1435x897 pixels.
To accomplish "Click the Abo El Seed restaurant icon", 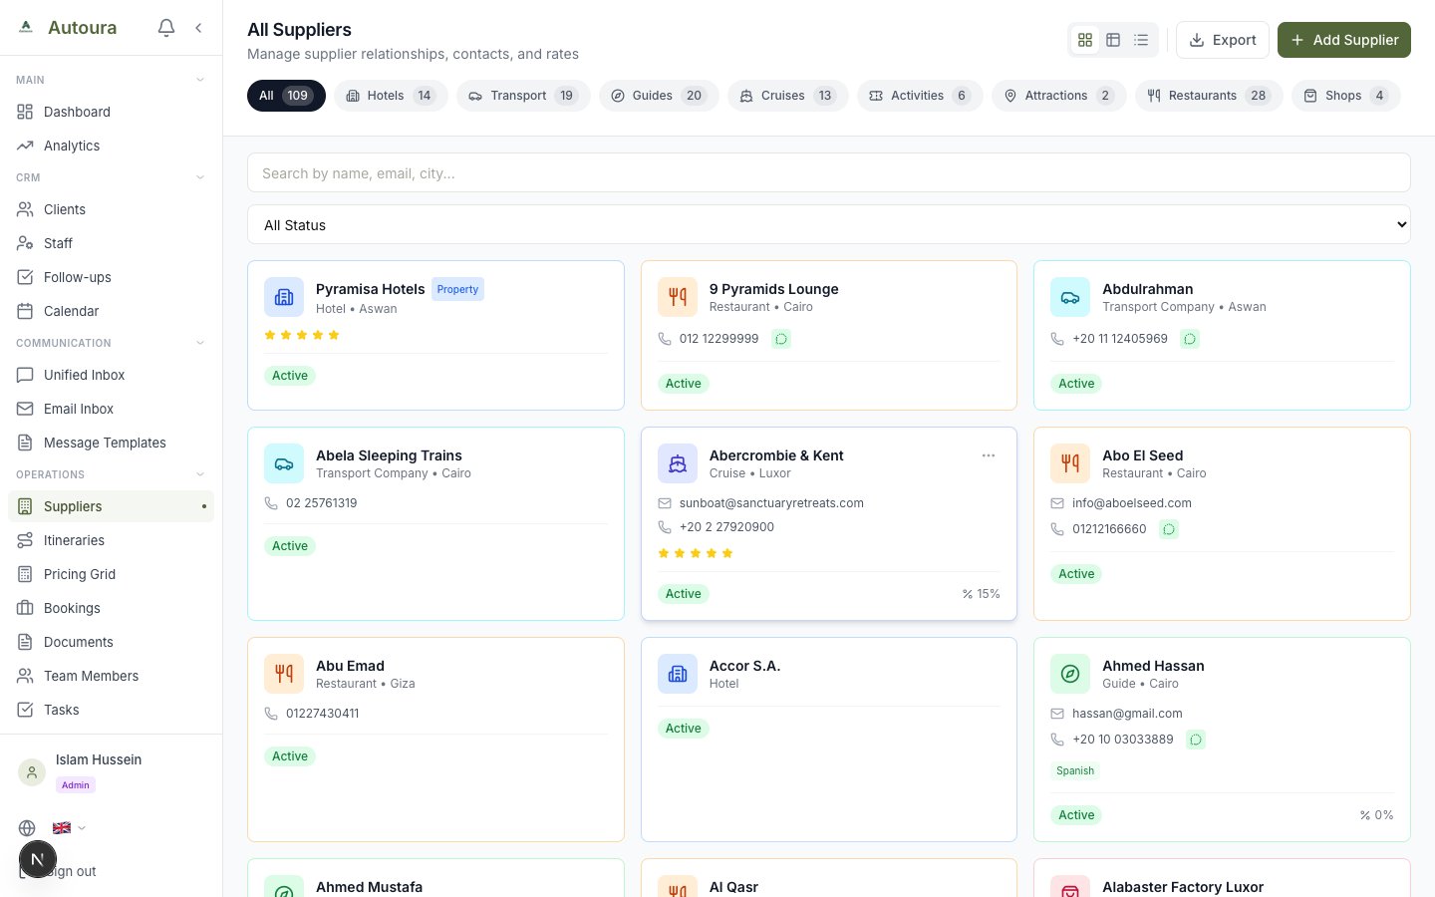I will (x=1070, y=463).
